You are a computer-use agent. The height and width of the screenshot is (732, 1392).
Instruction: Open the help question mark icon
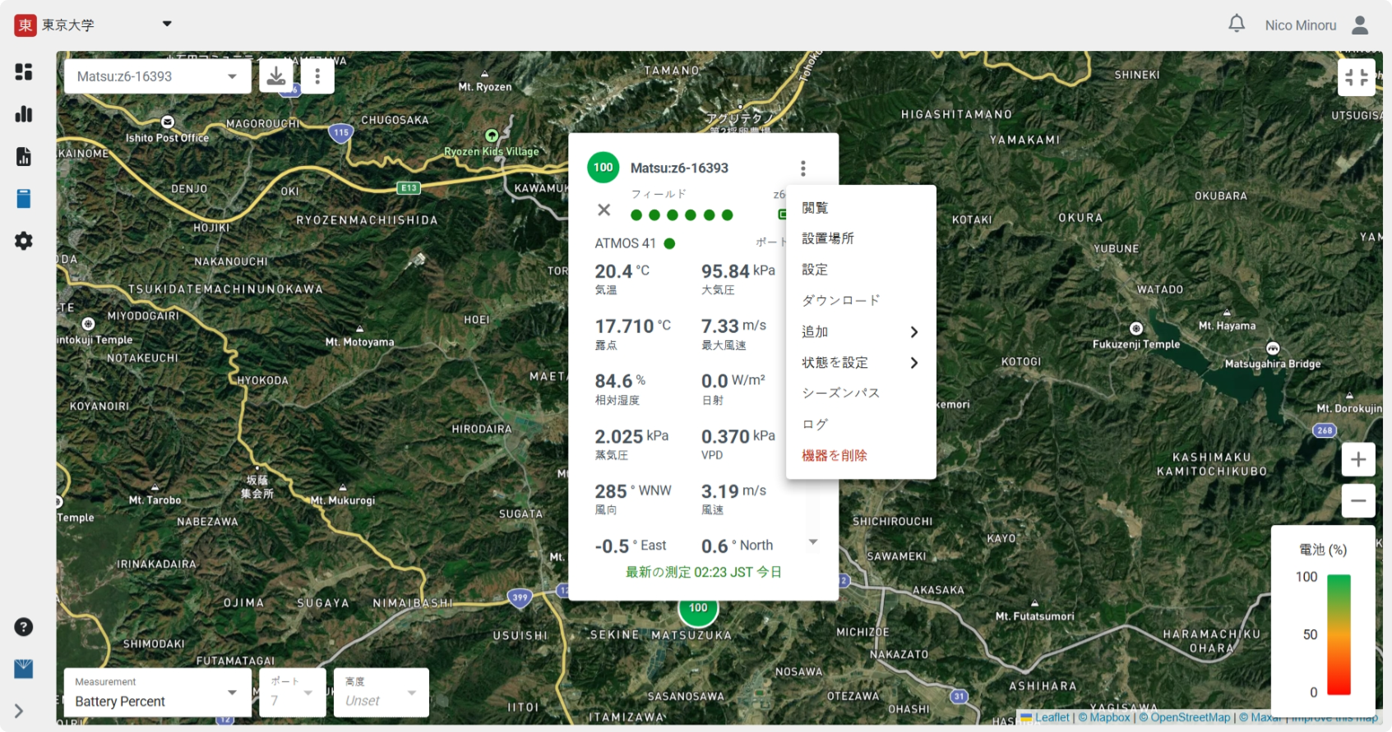pyautogui.click(x=24, y=627)
